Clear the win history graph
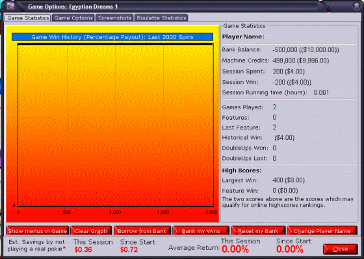The image size is (364, 259). pyautogui.click(x=91, y=231)
